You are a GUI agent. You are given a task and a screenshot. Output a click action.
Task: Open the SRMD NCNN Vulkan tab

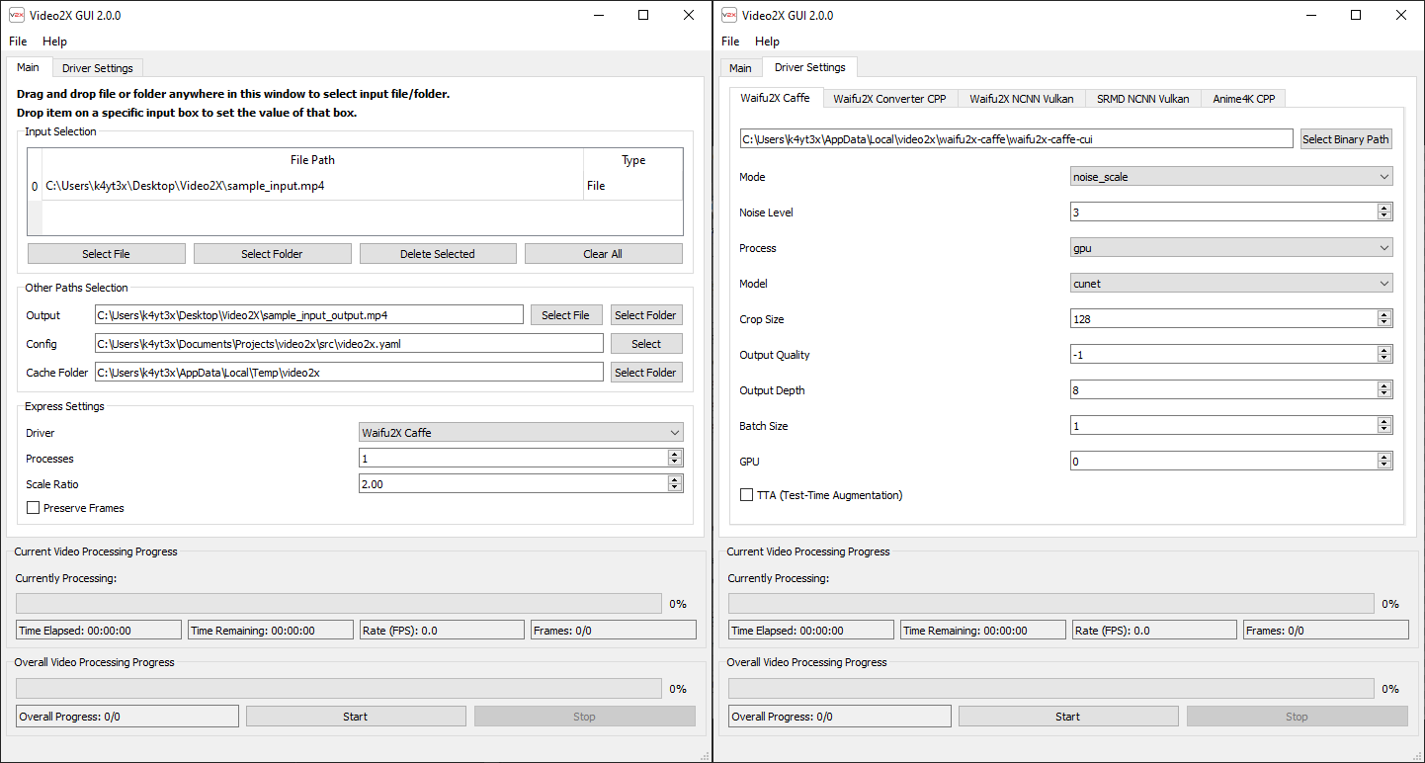1143,99
